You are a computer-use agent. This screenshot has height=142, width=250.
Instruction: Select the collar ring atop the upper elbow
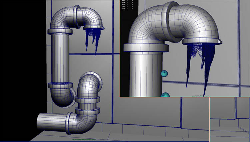tap(77, 17)
